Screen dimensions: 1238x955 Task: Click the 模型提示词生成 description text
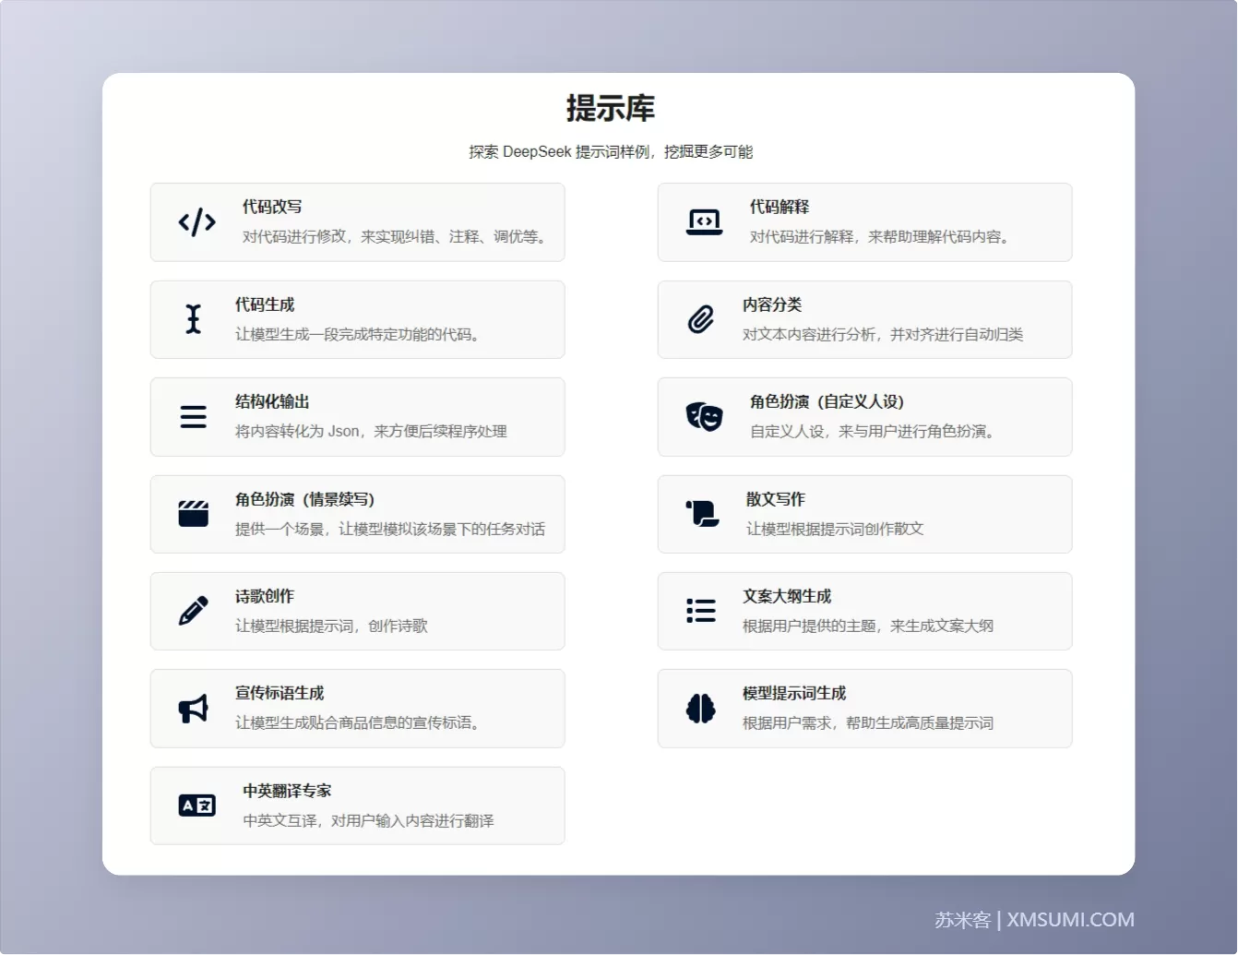868,722
